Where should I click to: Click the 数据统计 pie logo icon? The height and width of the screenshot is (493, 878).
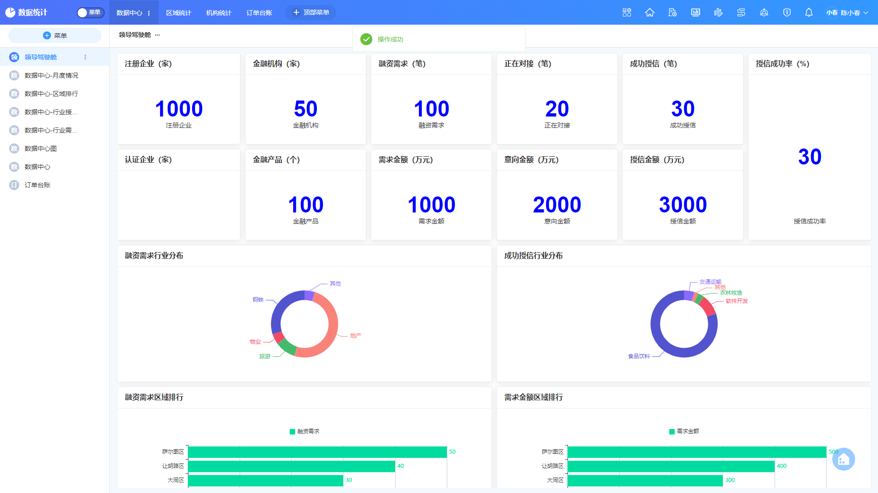[10, 12]
